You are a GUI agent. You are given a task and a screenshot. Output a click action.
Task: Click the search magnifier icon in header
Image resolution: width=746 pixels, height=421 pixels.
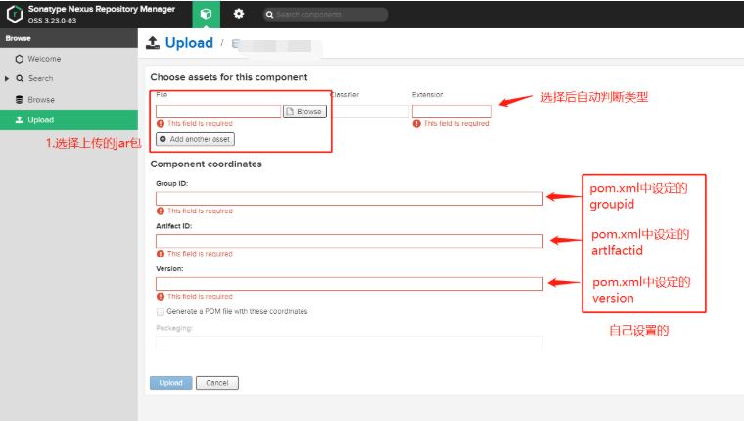(x=270, y=15)
